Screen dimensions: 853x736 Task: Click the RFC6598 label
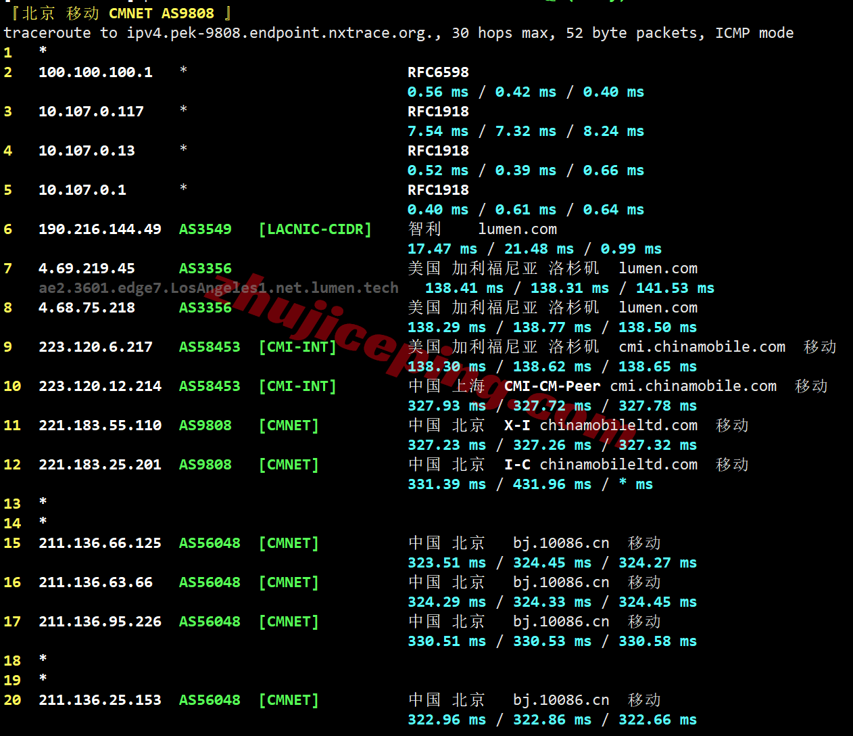click(438, 72)
